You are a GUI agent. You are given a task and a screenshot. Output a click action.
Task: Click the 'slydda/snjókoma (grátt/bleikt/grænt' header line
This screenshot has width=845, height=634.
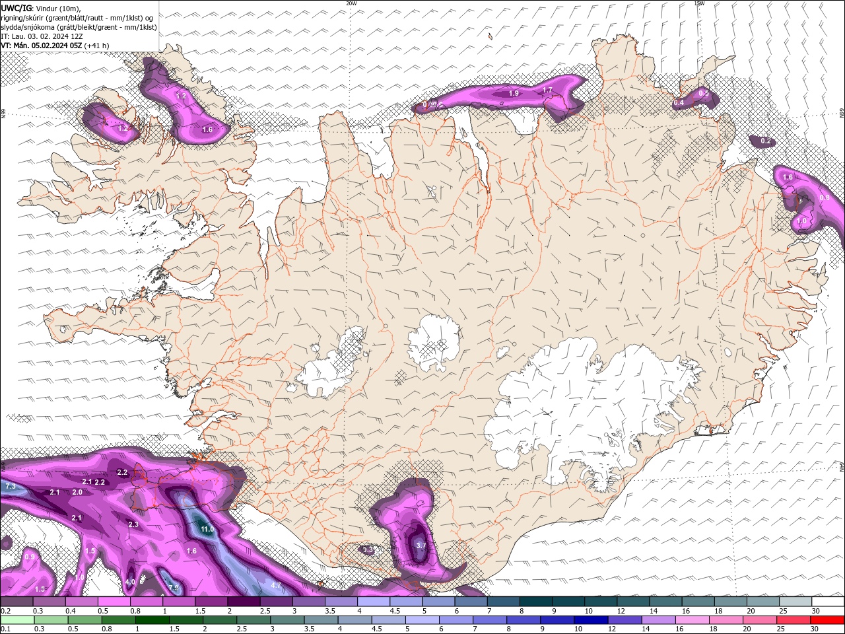(79, 27)
